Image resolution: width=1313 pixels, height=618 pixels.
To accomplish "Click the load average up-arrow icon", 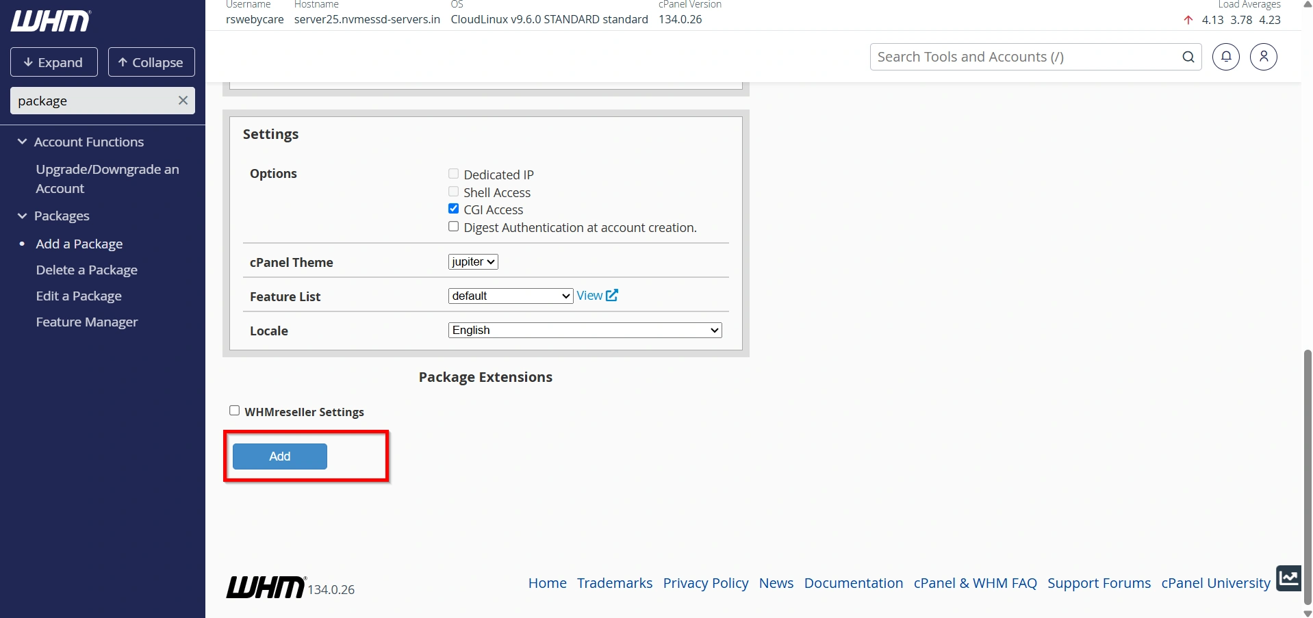I will click(x=1188, y=20).
